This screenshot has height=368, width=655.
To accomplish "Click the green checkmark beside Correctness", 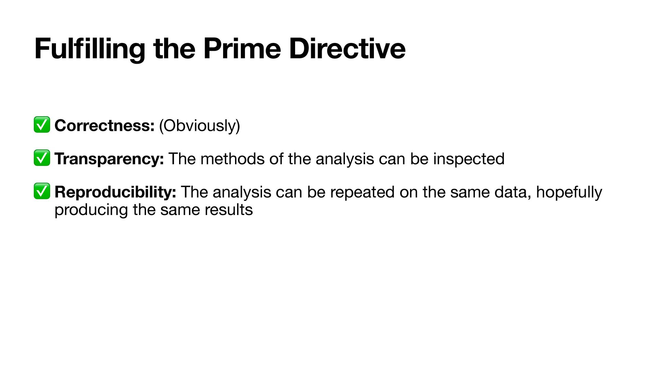I will [42, 125].
